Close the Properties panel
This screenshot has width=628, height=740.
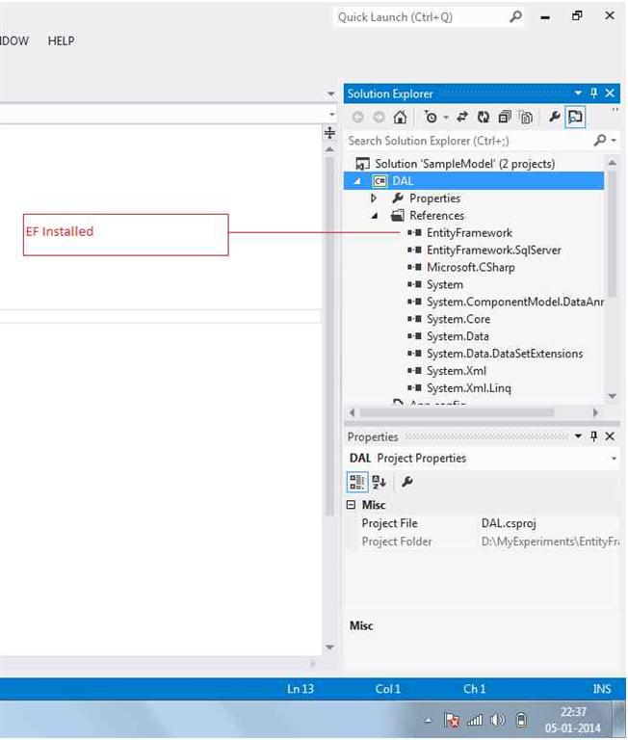coord(610,436)
